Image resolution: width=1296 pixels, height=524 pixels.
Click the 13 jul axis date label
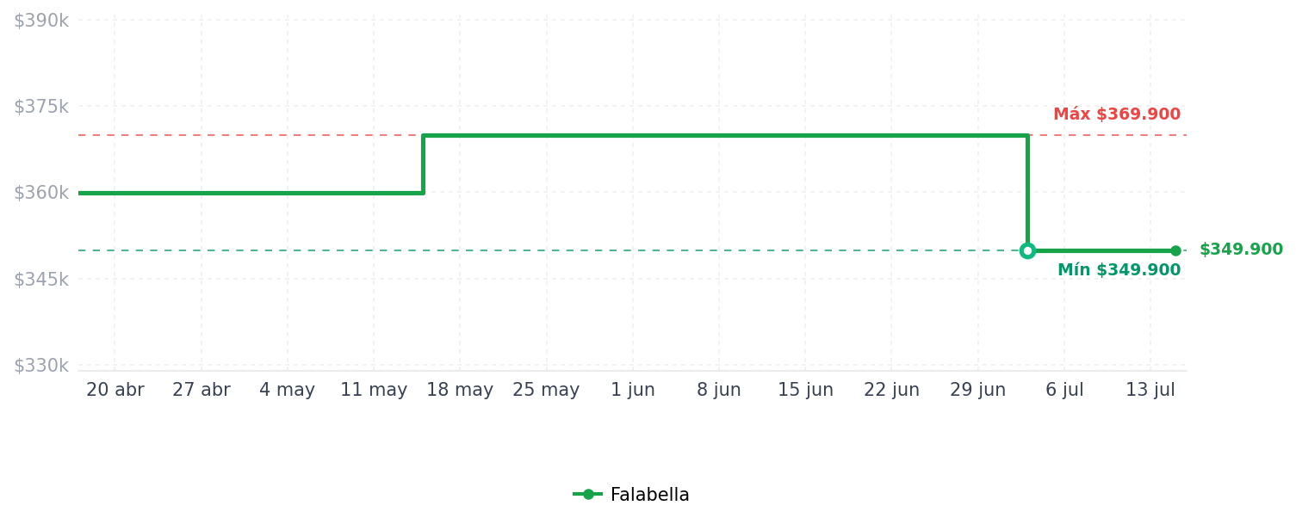pyautogui.click(x=1150, y=390)
